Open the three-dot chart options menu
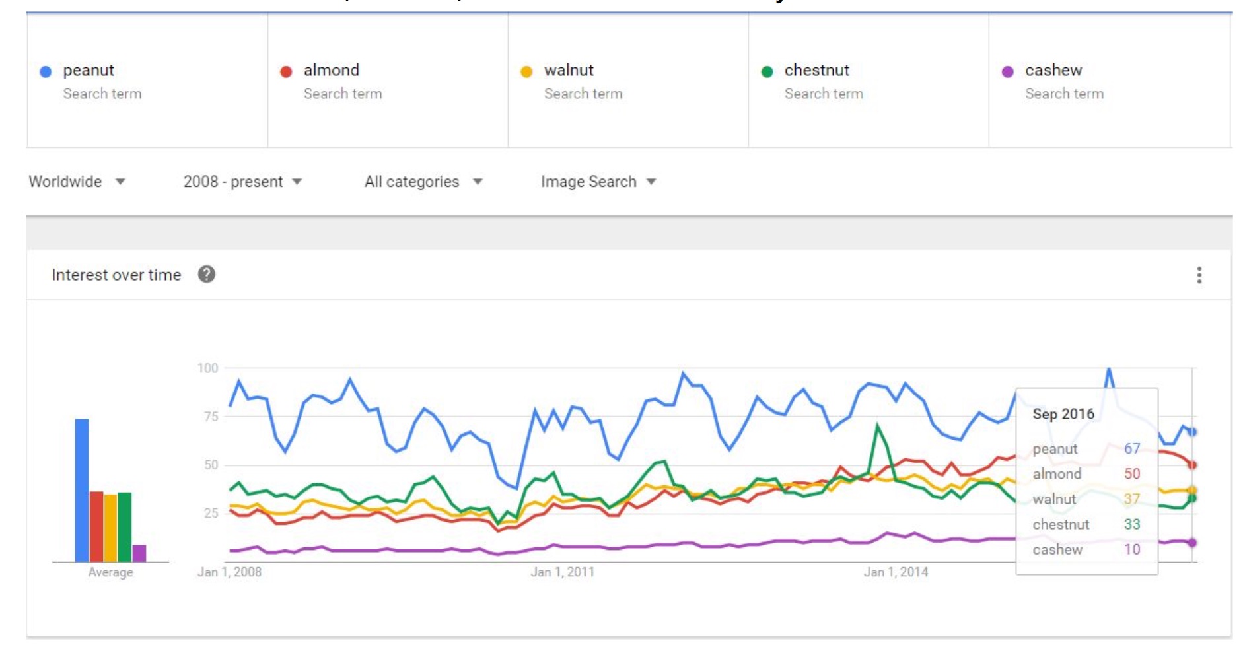Screen dimensions: 1243x651 [x=1199, y=275]
